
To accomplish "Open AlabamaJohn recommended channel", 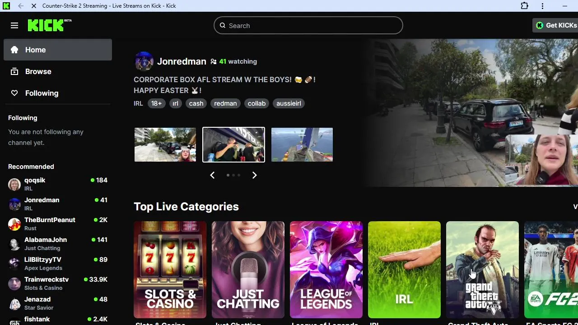I will click(x=58, y=244).
